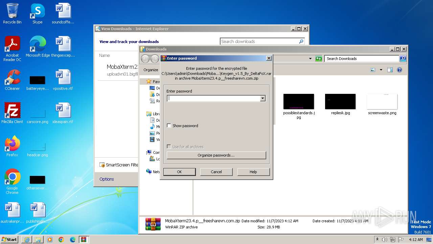Open Organize menu in Downloads window
This screenshot has width=433, height=244.
(x=151, y=70)
